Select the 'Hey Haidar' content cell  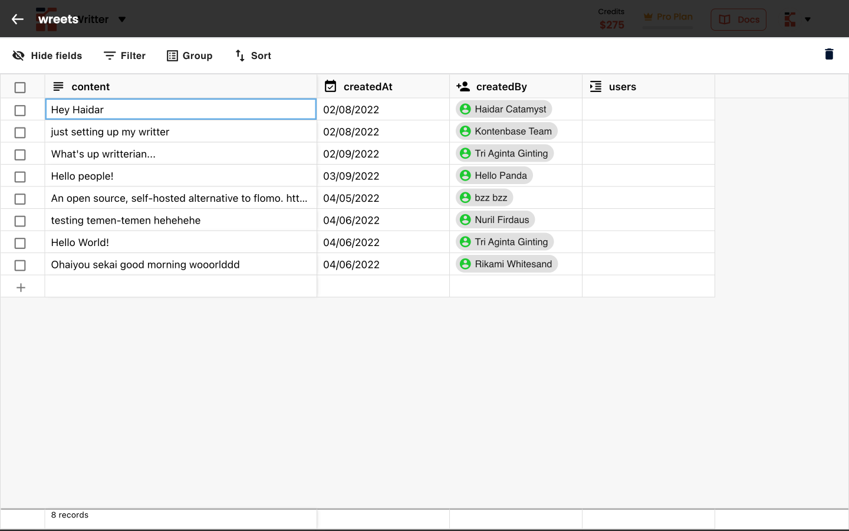(181, 109)
